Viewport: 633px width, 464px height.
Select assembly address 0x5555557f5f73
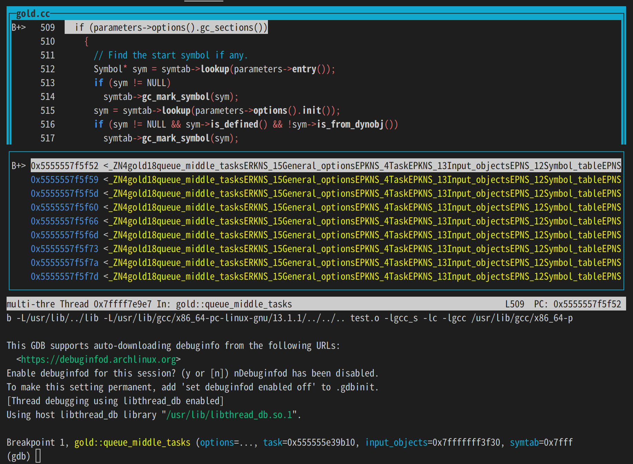65,249
